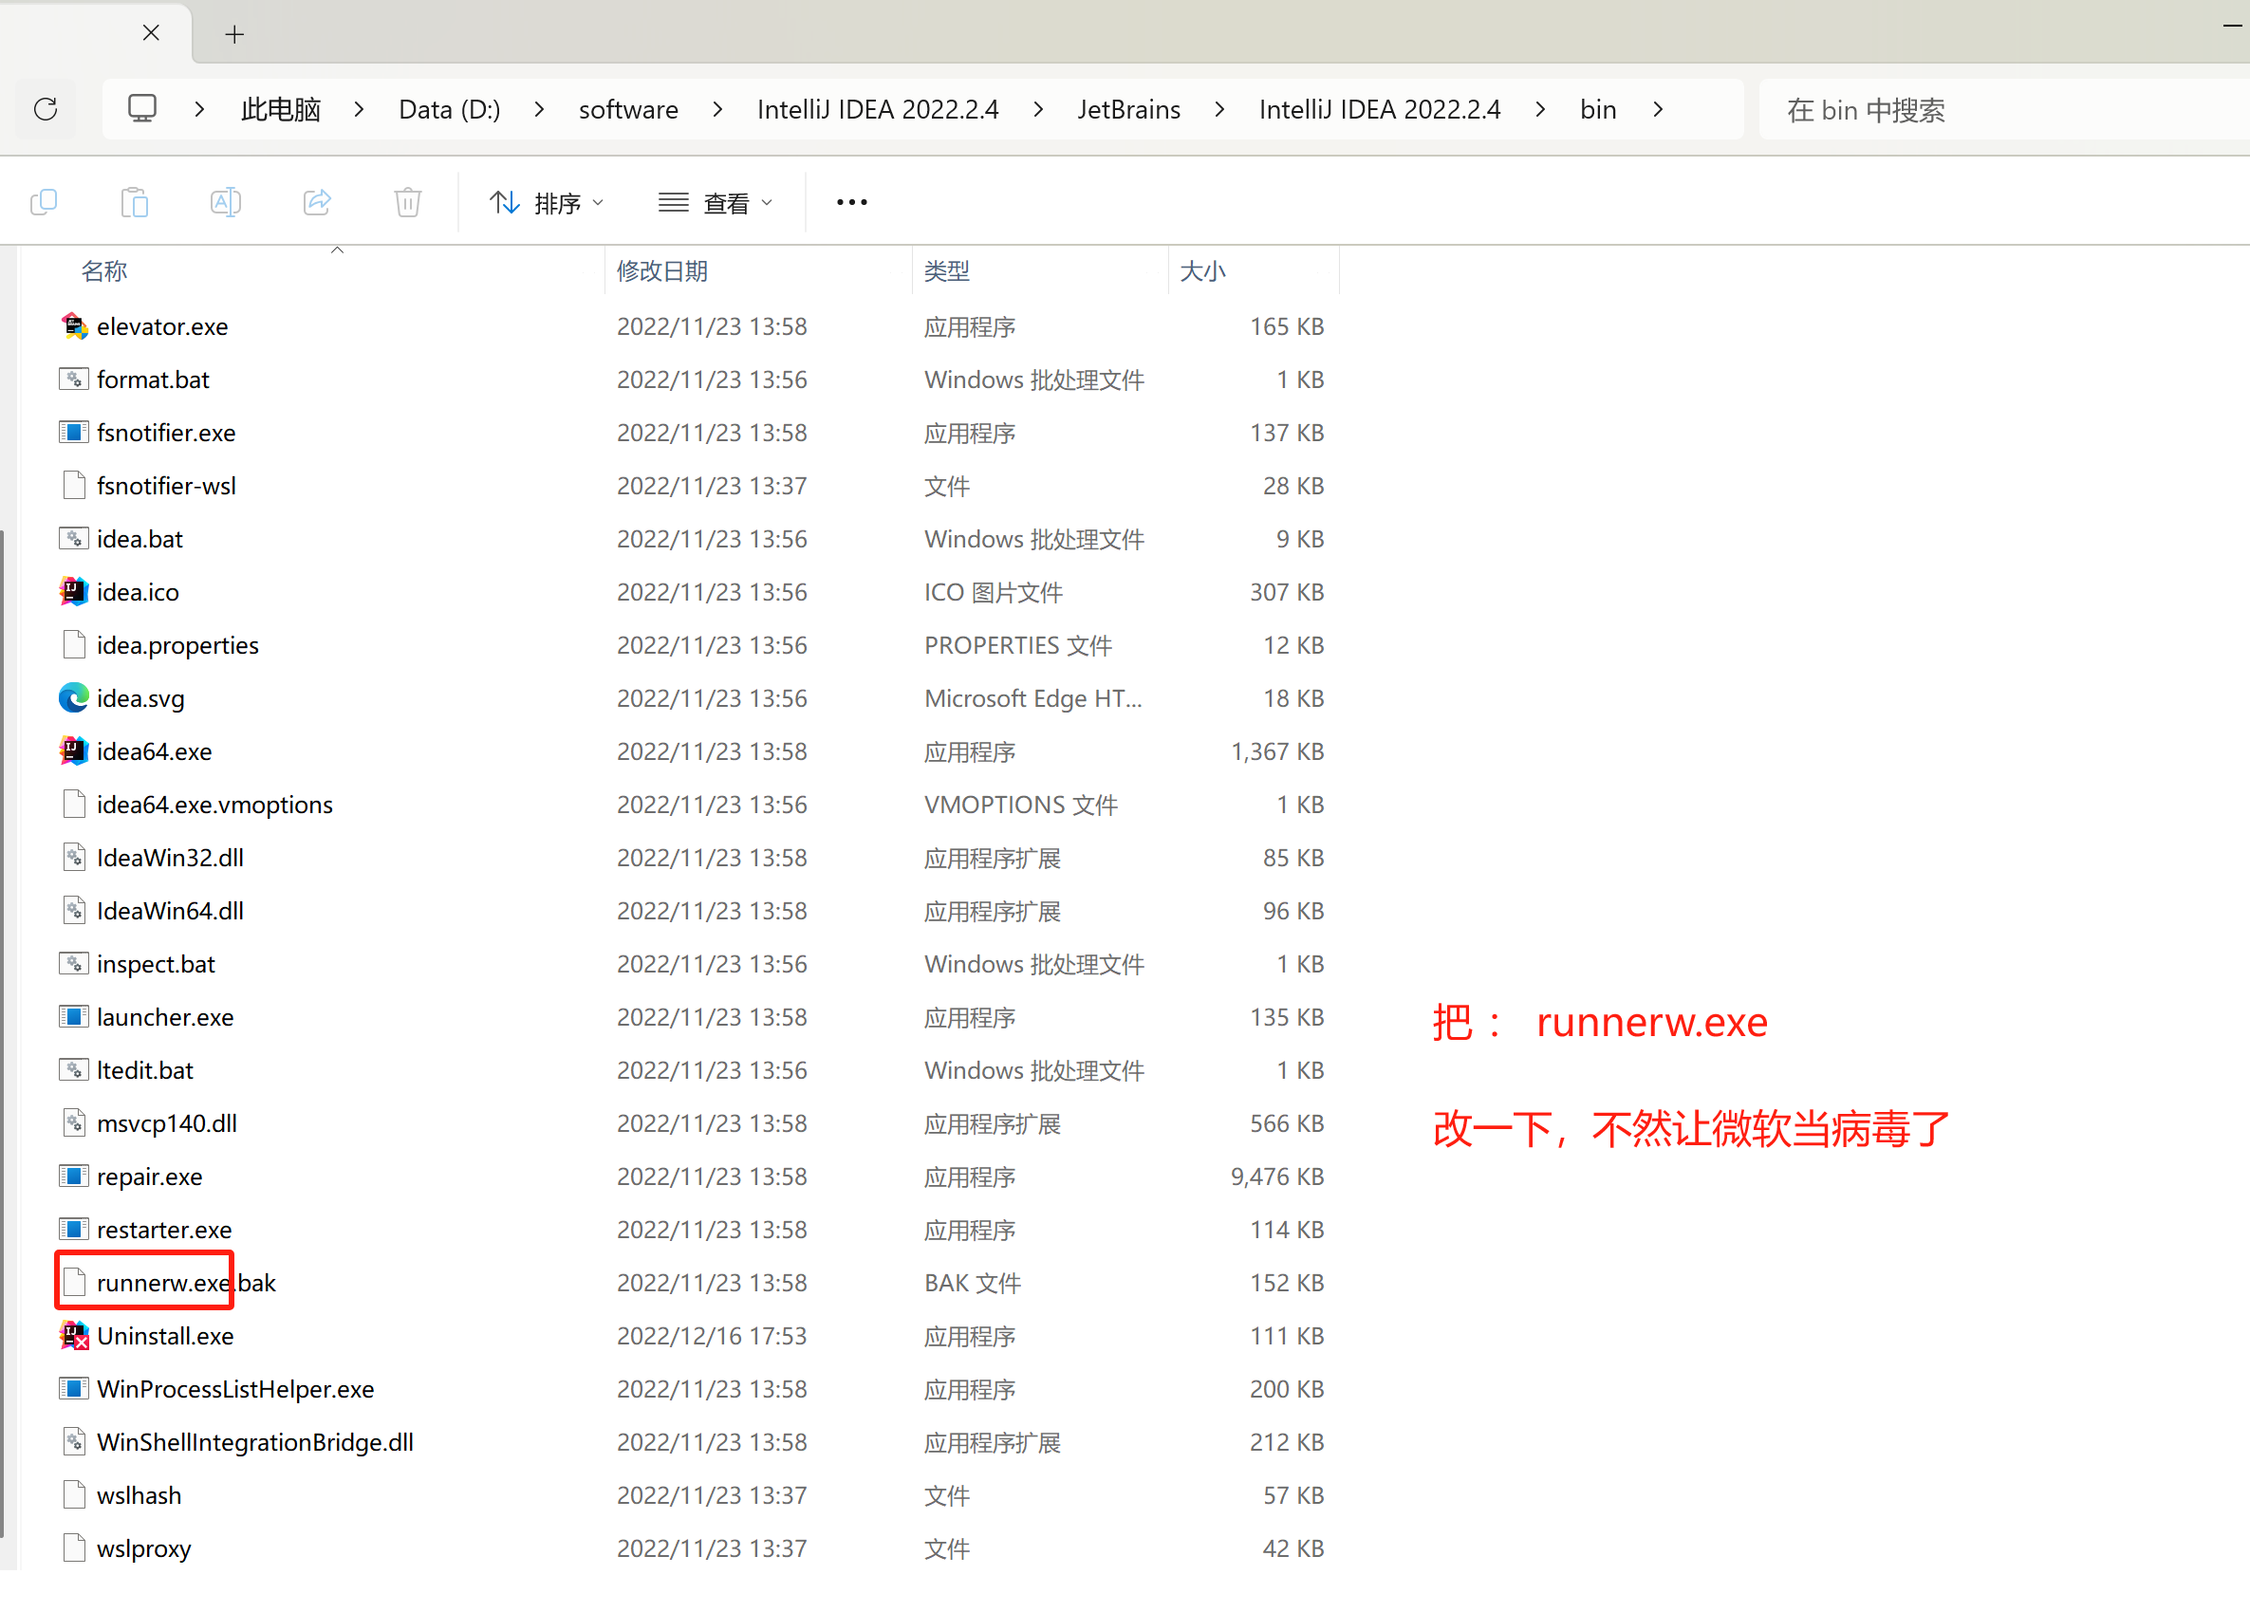
Task: Select the idea.properties file icon
Action: 74,645
